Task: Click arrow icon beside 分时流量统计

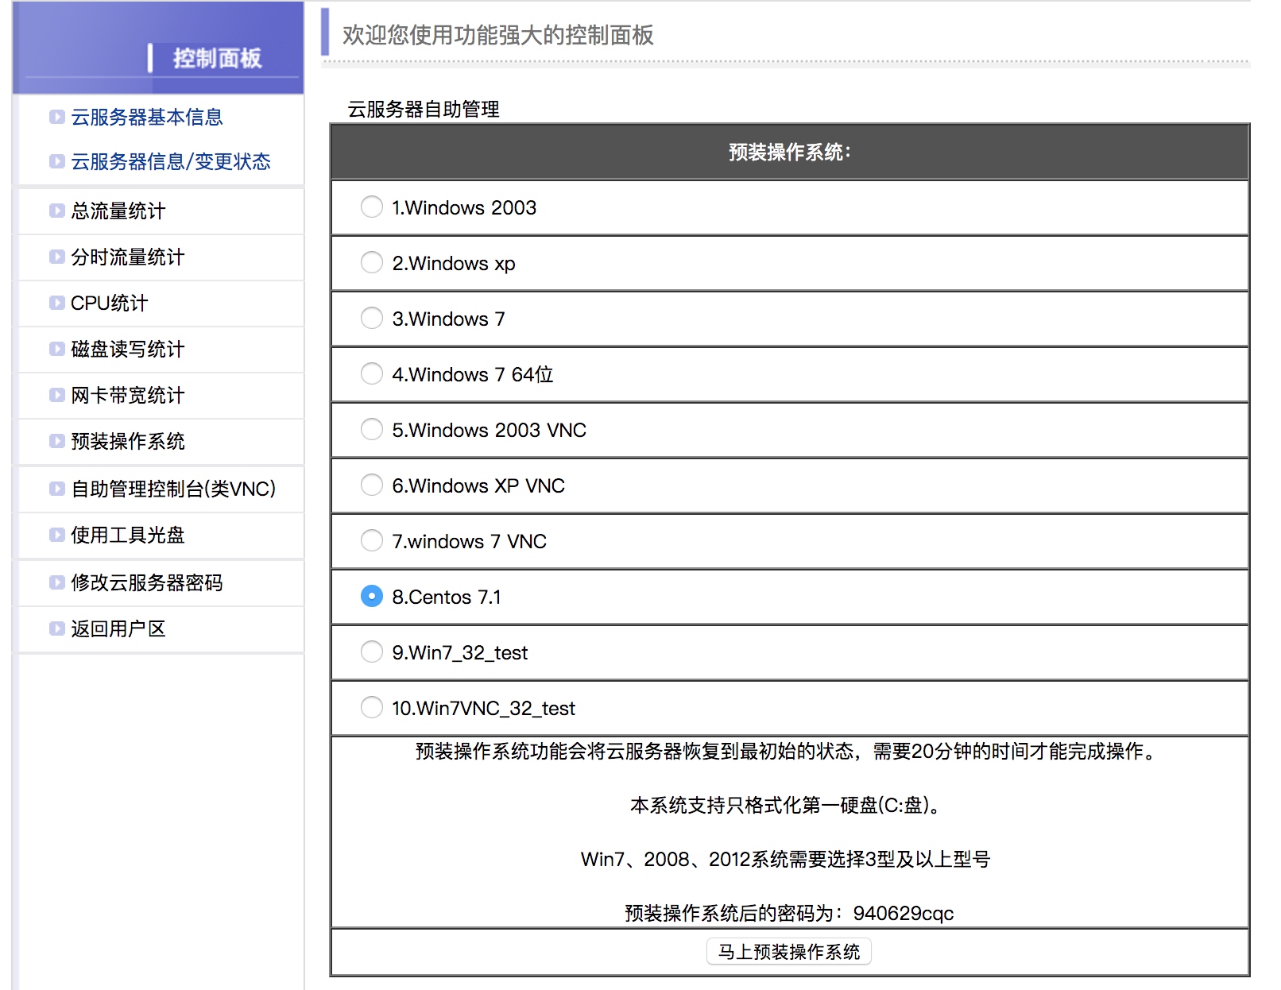Action: coord(56,257)
